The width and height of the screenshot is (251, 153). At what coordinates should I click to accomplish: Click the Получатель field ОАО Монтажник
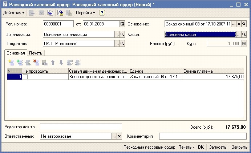point(79,44)
